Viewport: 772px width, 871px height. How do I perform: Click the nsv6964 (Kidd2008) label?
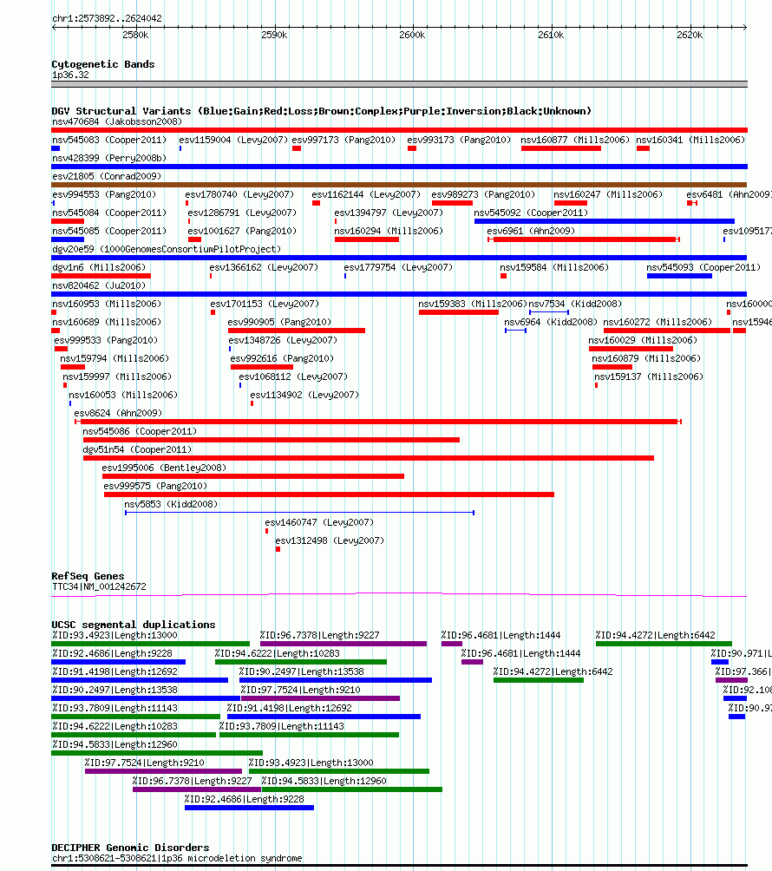[551, 322]
